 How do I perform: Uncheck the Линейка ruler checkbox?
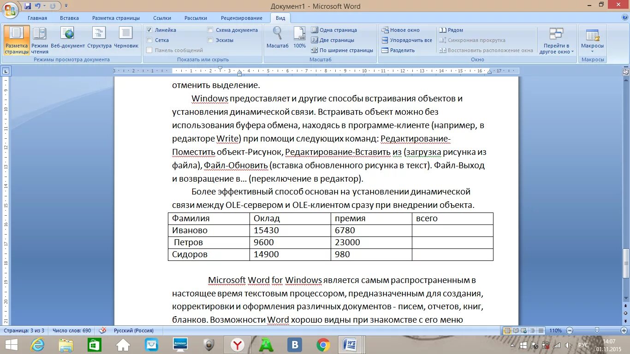[x=149, y=30]
